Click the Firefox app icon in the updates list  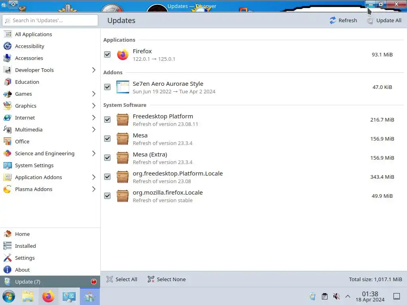(x=122, y=54)
